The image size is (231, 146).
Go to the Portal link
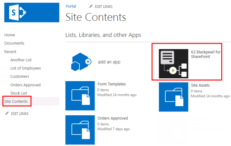point(71,6)
